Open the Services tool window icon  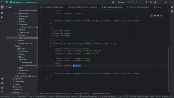pyautogui.click(x=2, y=79)
